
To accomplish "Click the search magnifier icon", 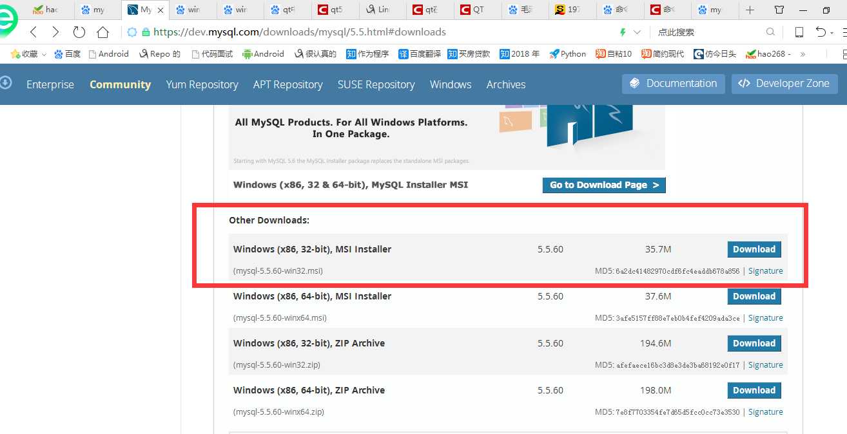I will click(x=770, y=32).
